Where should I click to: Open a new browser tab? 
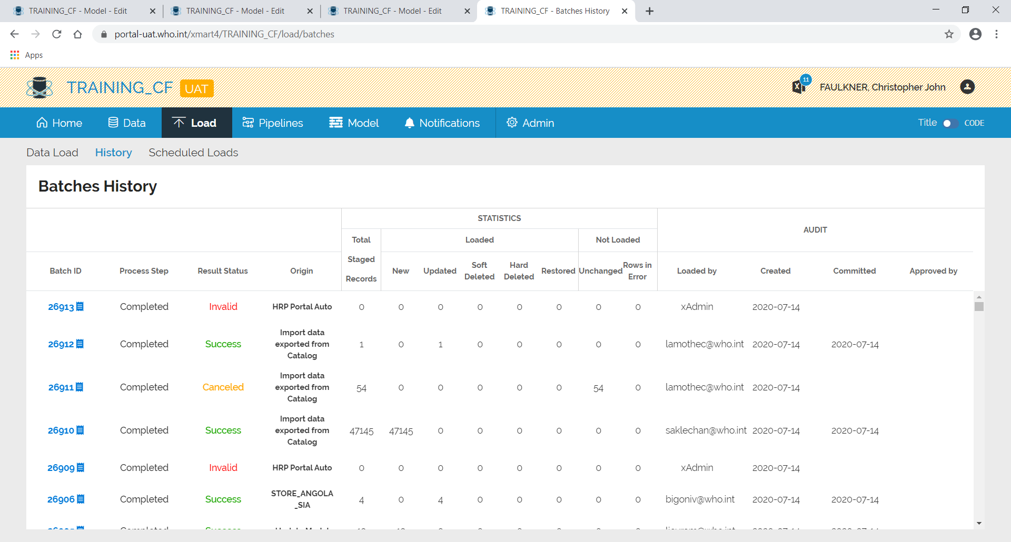[x=650, y=11]
